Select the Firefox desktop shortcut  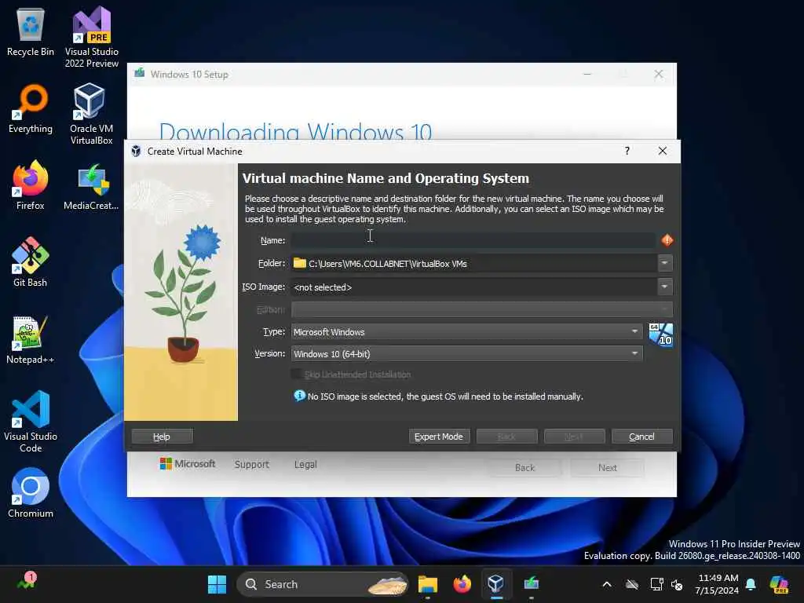(31, 185)
